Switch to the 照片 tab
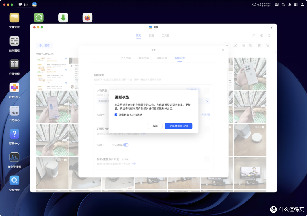 coord(139,36)
